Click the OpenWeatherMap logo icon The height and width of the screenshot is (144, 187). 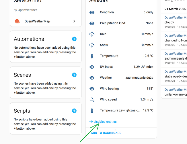[17, 21]
